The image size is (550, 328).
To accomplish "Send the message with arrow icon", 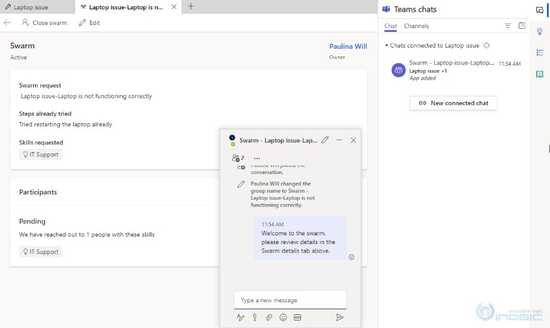I will (x=340, y=317).
